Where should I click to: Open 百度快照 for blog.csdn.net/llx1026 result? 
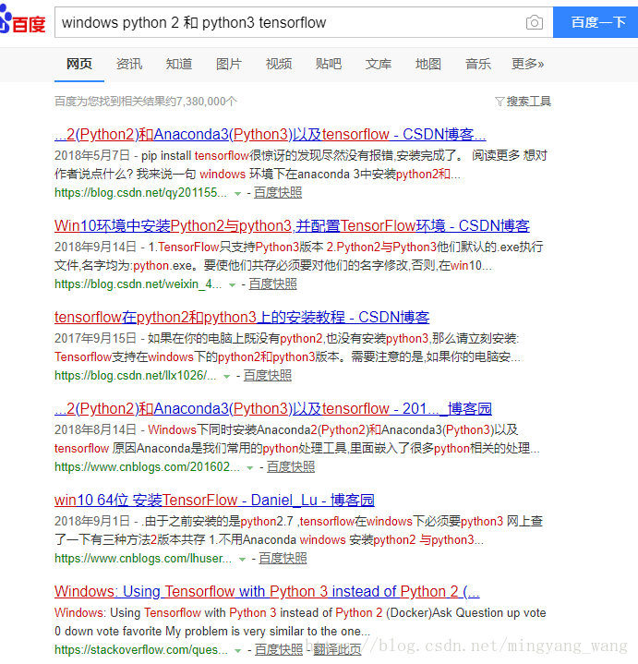[x=268, y=376]
